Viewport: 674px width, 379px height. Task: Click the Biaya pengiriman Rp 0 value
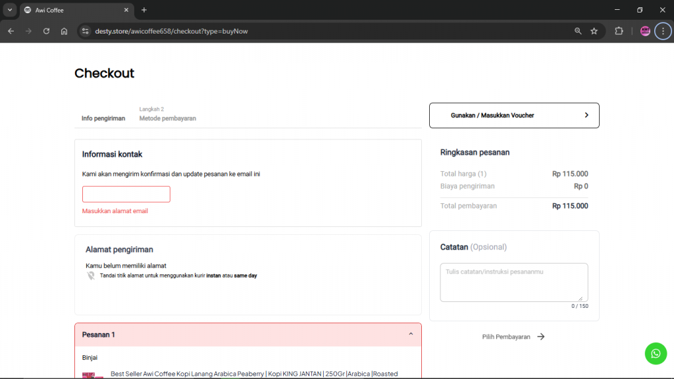(581, 186)
